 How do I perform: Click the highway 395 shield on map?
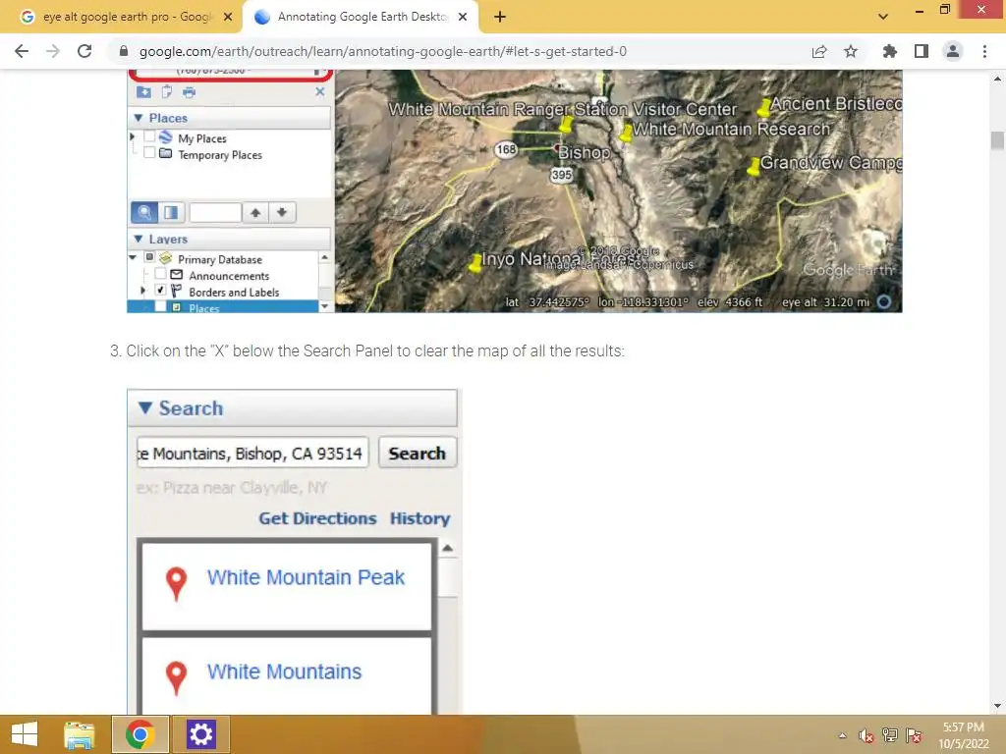(561, 175)
